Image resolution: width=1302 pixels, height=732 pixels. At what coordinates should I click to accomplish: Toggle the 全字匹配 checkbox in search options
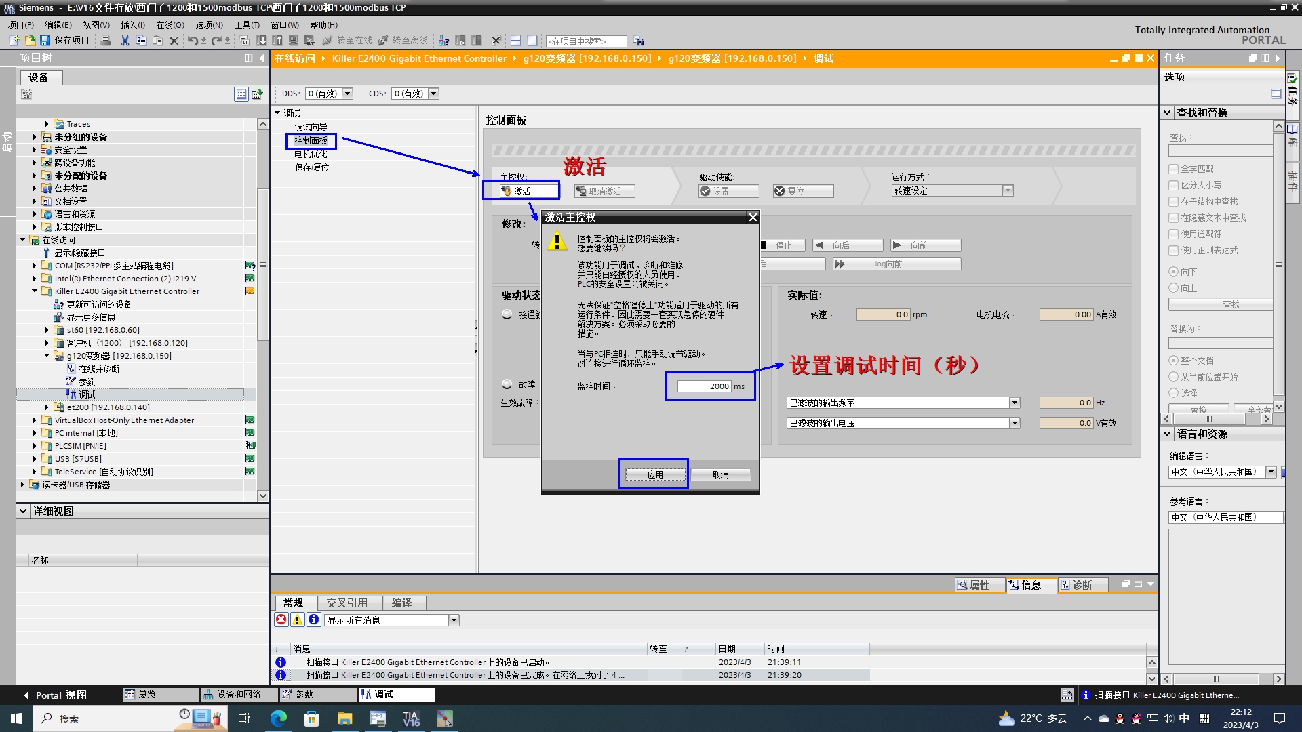(1173, 169)
